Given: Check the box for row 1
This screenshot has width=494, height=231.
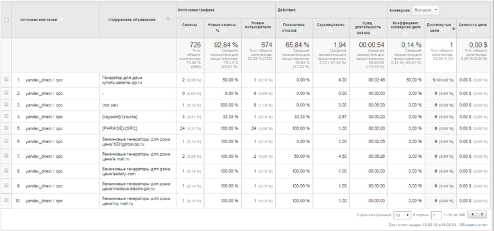Looking at the screenshot, I should (6, 80).
